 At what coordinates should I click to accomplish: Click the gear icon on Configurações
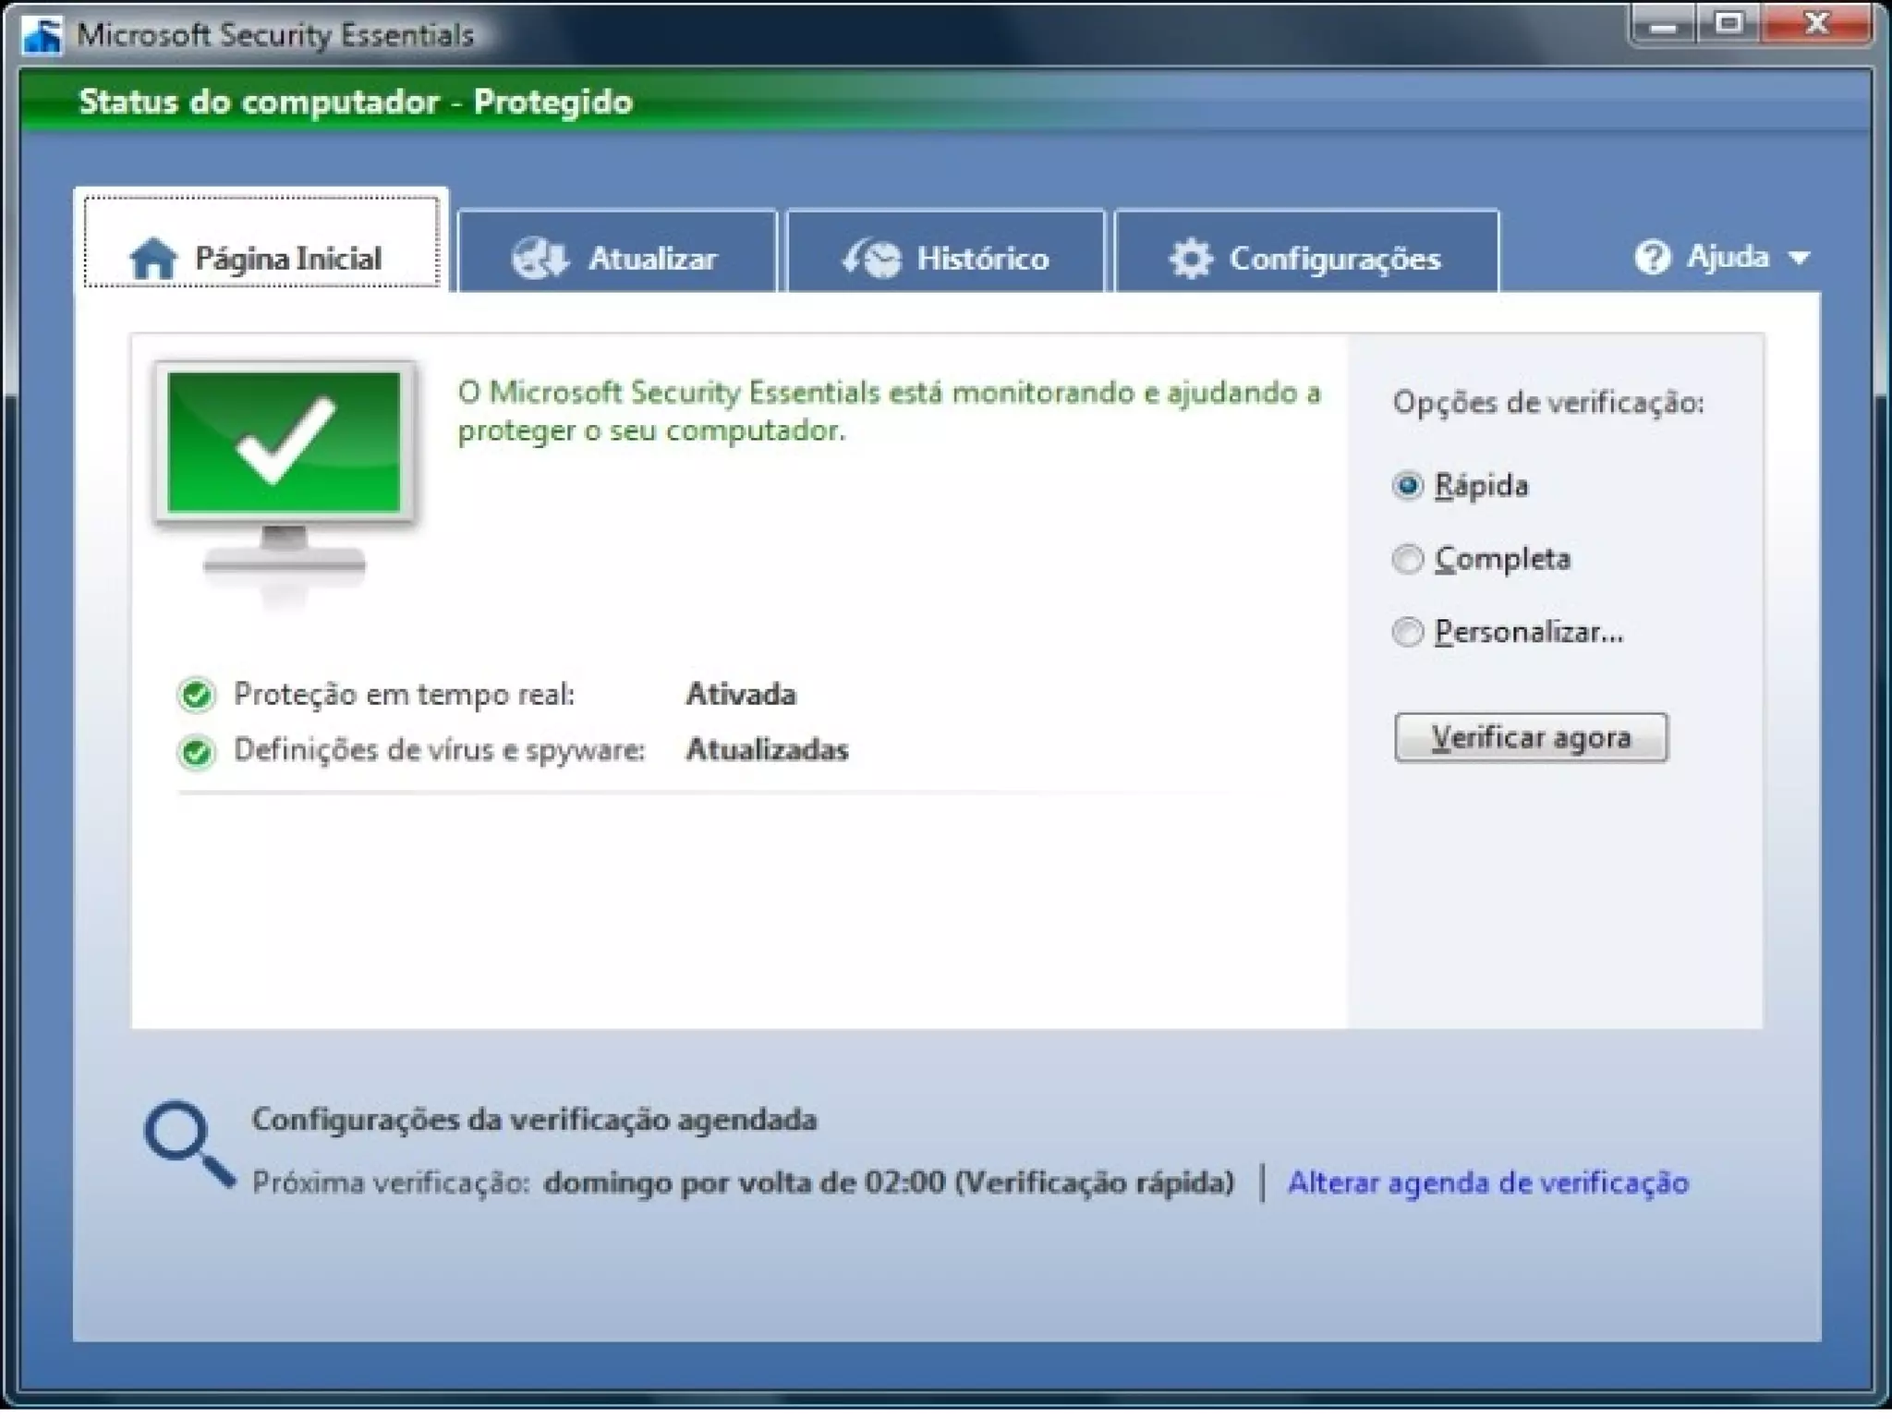(x=1191, y=258)
